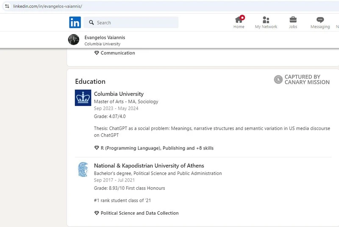Click the Communication skill link
This screenshot has width=339, height=227.
pyautogui.click(x=118, y=53)
